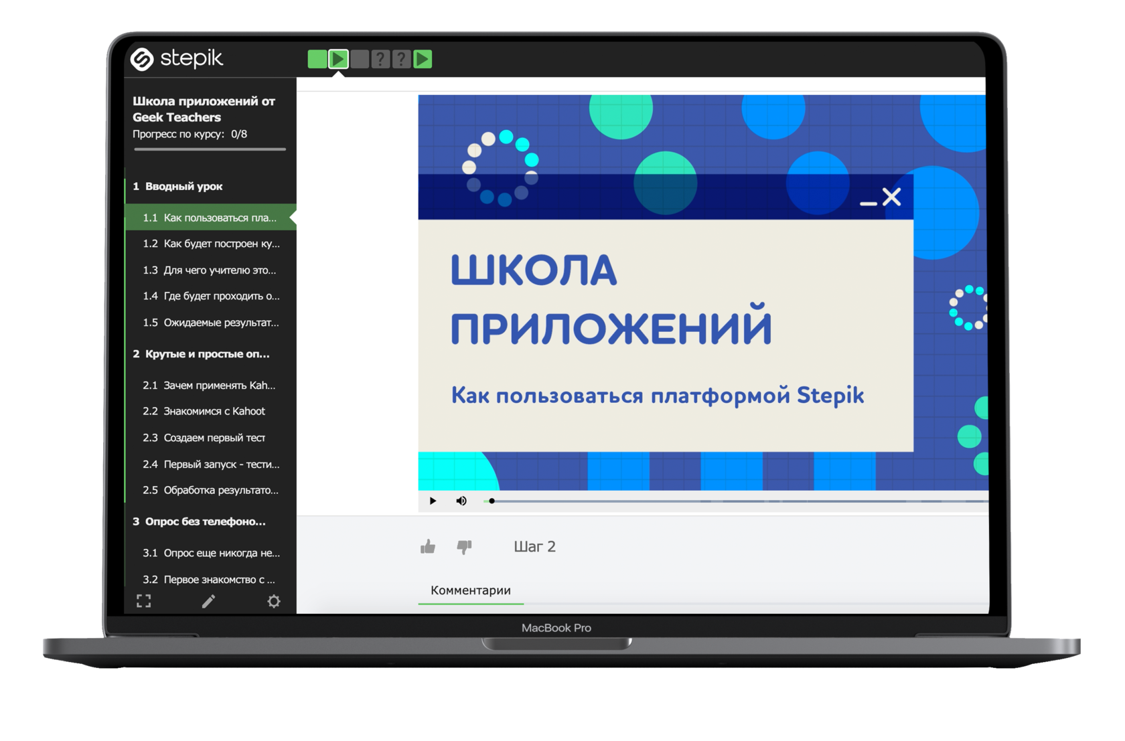The width and height of the screenshot is (1125, 741).
Task: Mute the video with the speaker icon
Action: coord(461,501)
